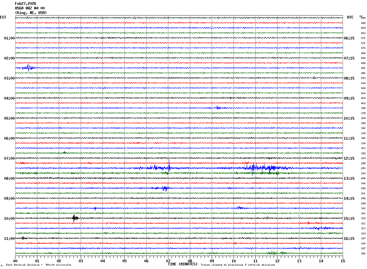Click minute '05' on the time axis

124,261
